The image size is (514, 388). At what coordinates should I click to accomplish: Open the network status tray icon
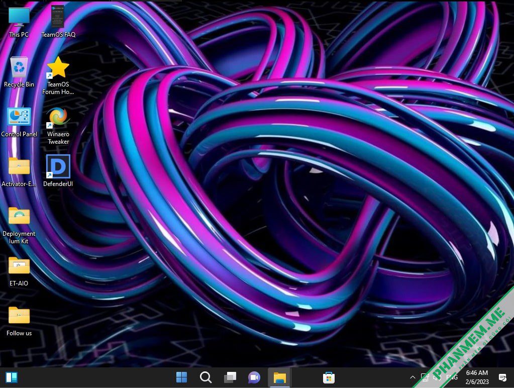tap(425, 377)
